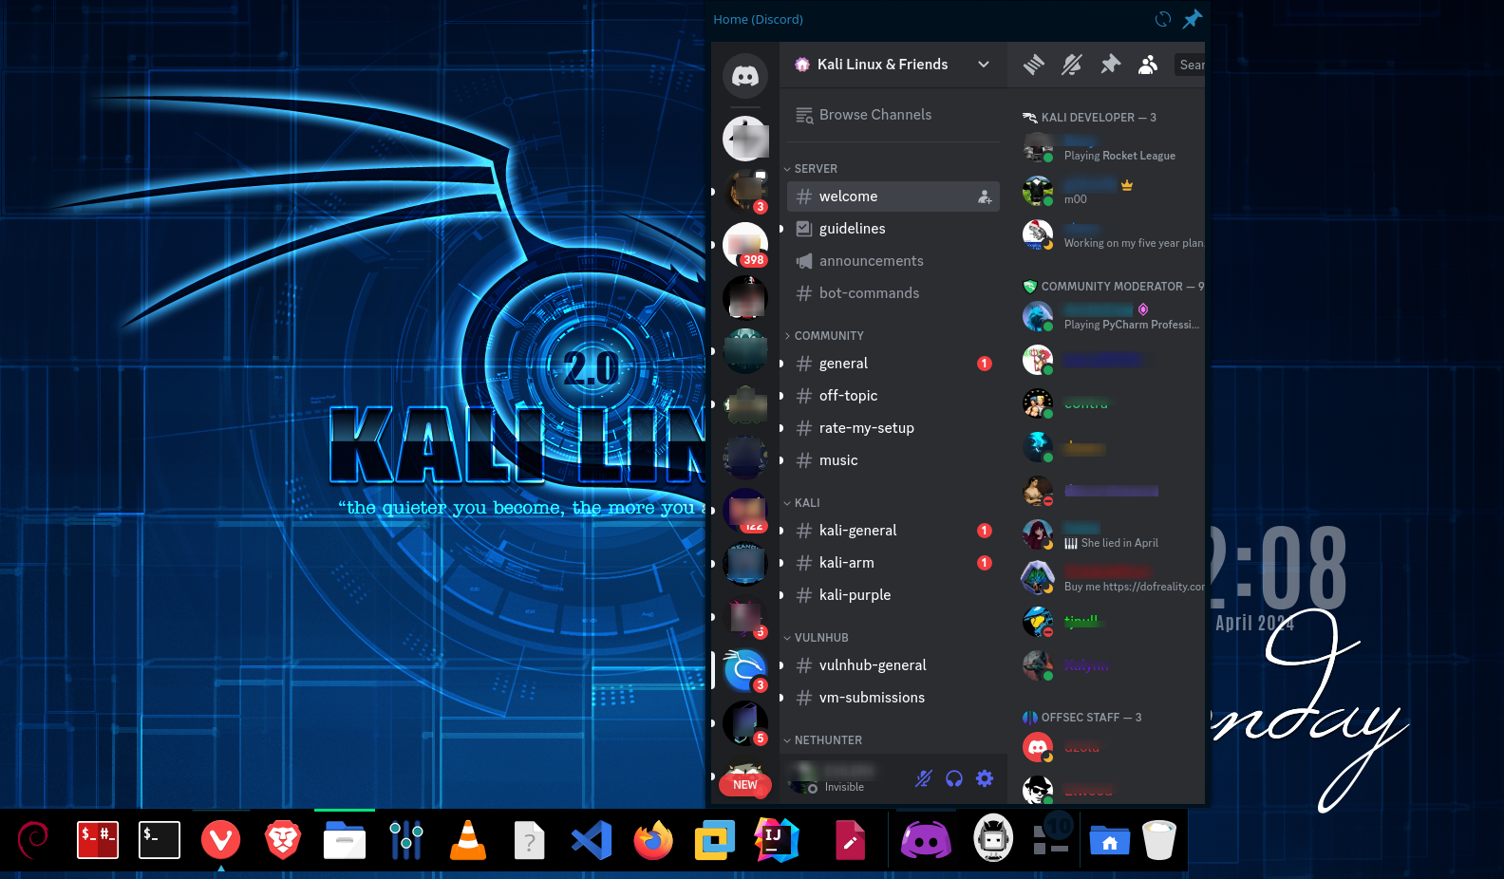Open Vivaldi browser from dock
Image resolution: width=1504 pixels, height=879 pixels.
[221, 840]
